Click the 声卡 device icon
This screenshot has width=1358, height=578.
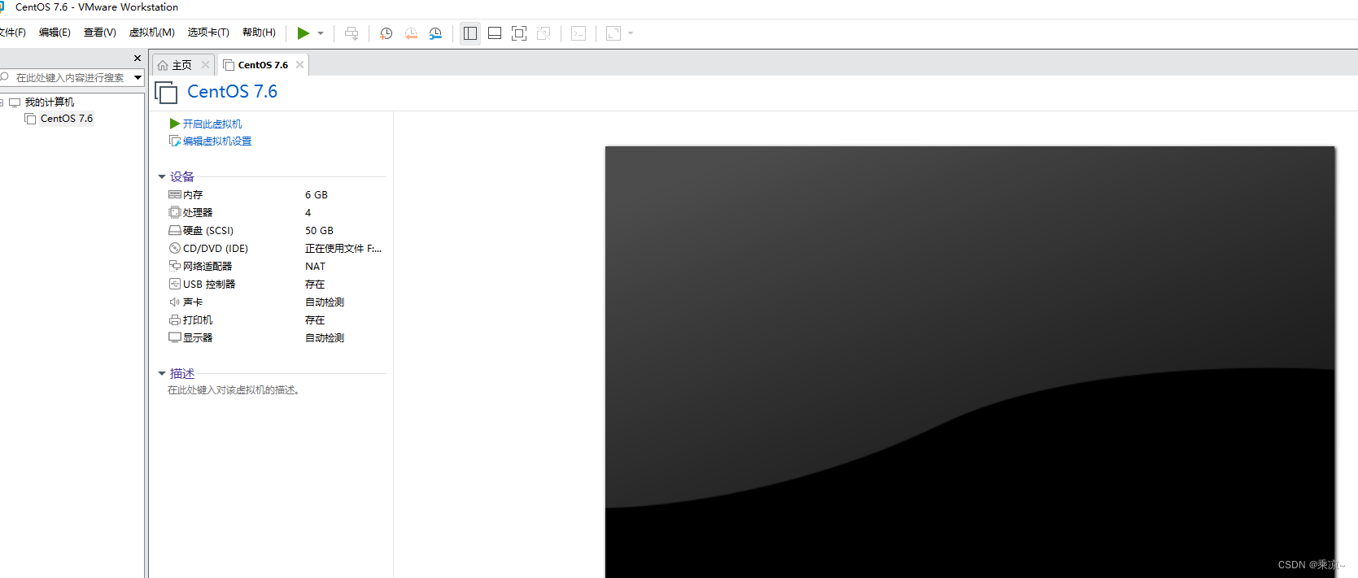175,302
